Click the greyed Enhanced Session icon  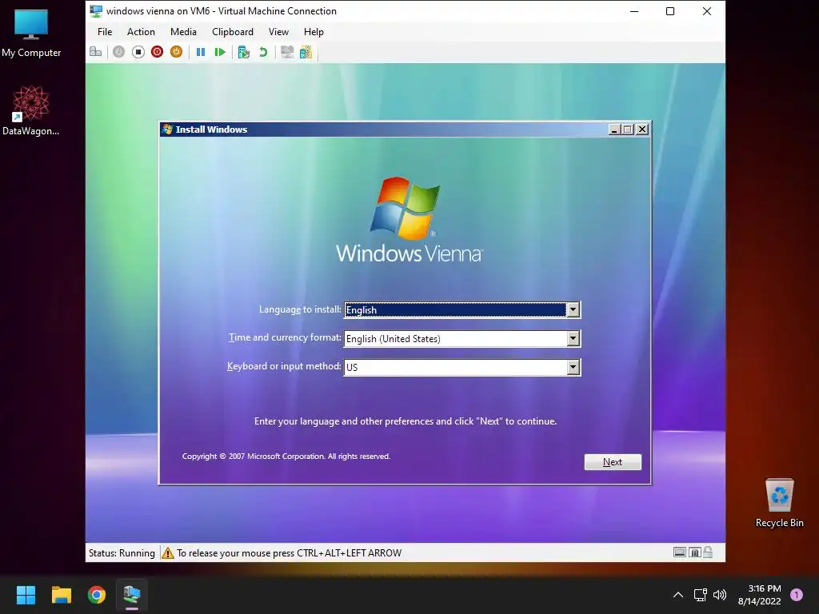pos(287,52)
